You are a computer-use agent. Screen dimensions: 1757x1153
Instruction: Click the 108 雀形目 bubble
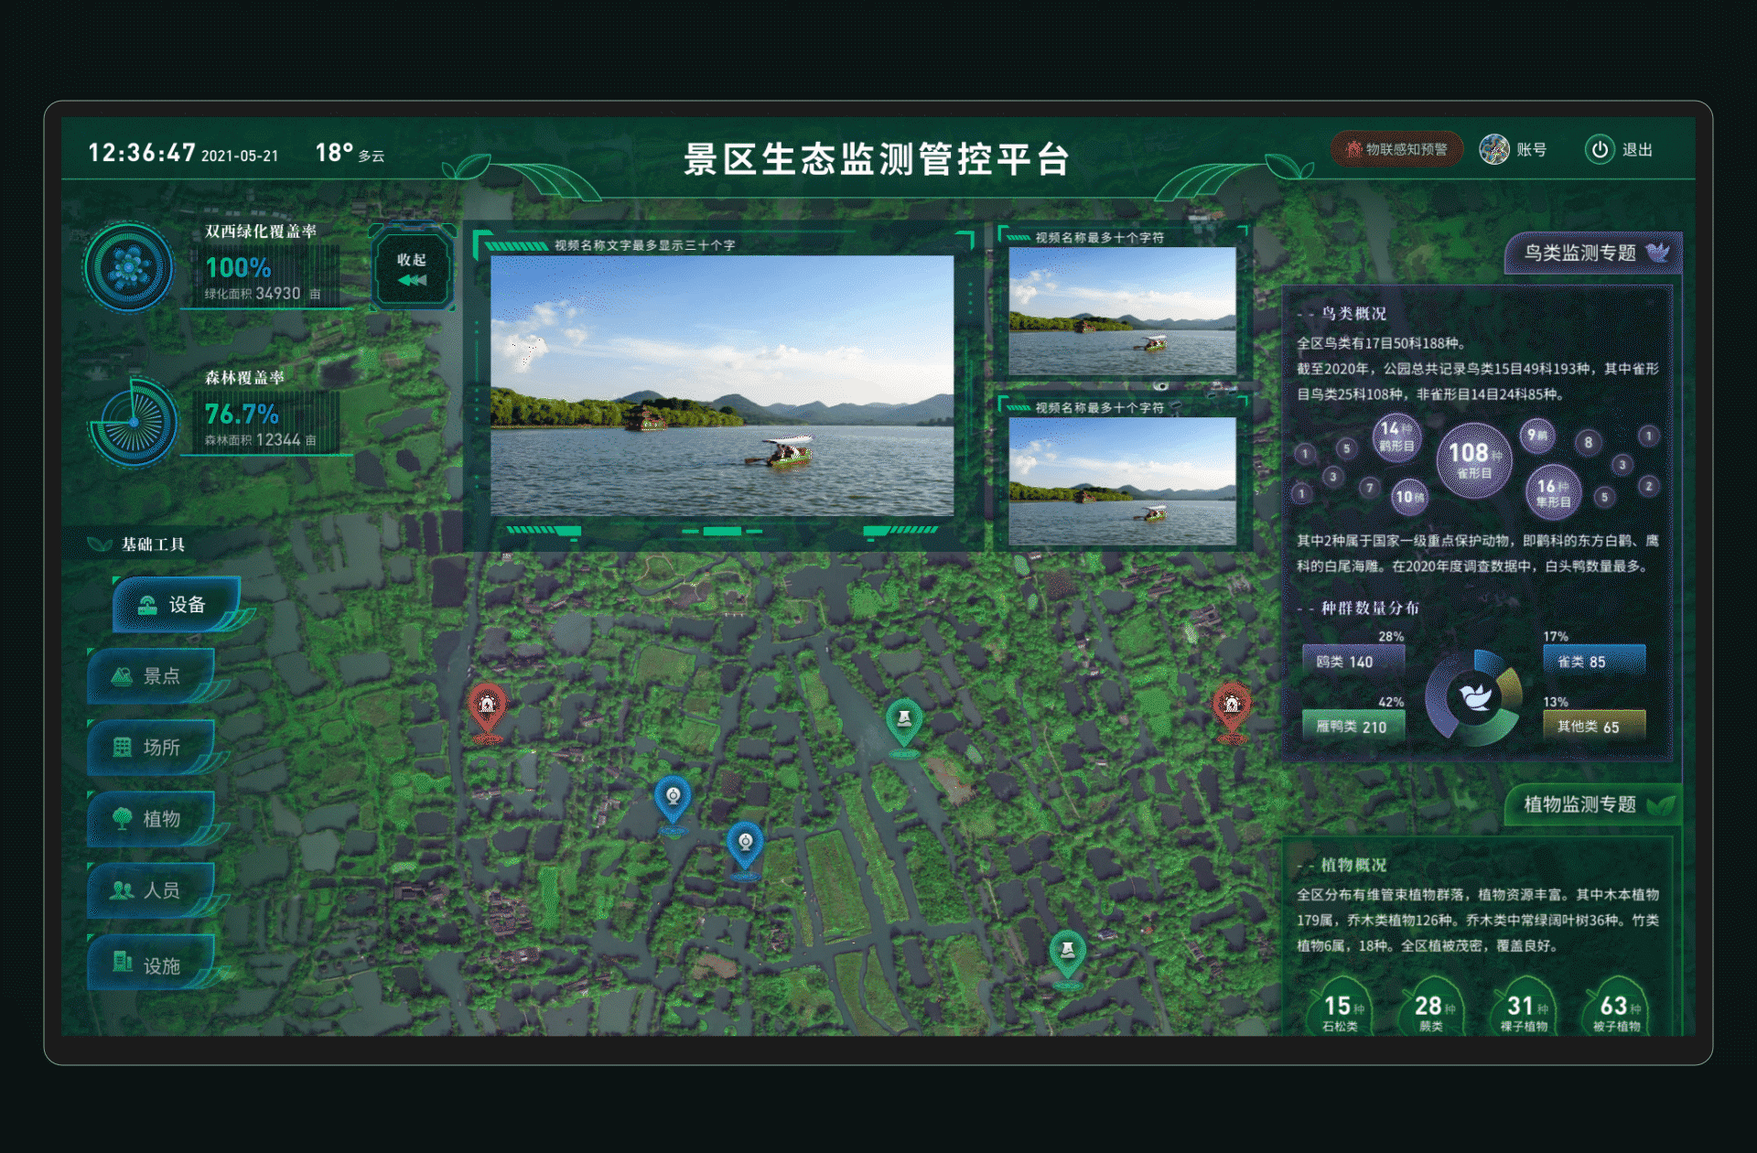coord(1472,459)
